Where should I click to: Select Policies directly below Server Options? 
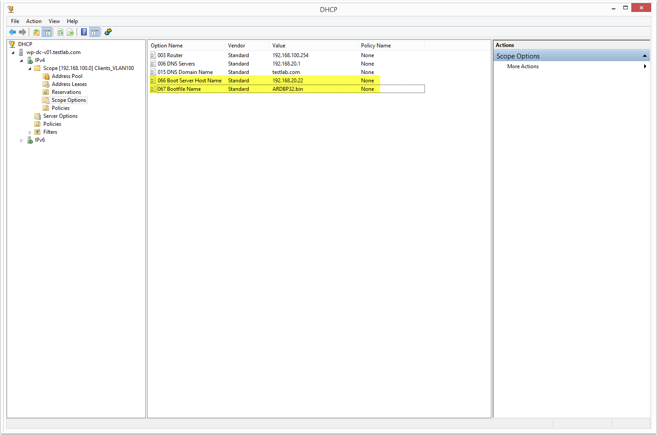(52, 124)
